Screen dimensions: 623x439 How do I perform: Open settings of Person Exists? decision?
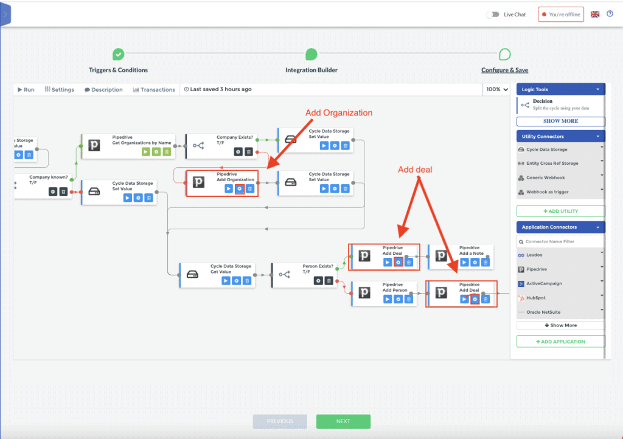(x=318, y=281)
